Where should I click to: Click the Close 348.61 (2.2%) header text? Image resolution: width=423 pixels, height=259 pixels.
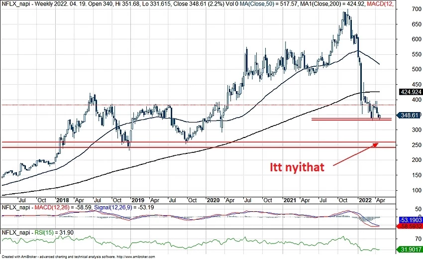pyautogui.click(x=199, y=4)
